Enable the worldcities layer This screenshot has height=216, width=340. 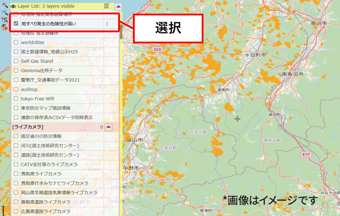click(16, 42)
